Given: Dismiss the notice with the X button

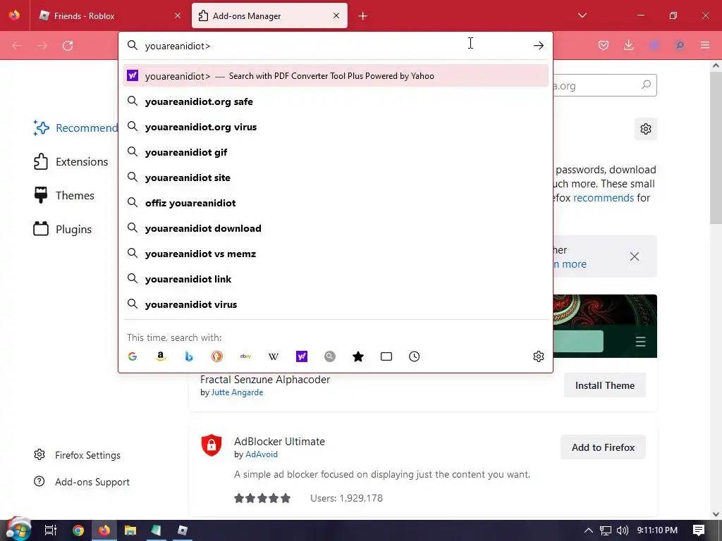Looking at the screenshot, I should point(635,256).
